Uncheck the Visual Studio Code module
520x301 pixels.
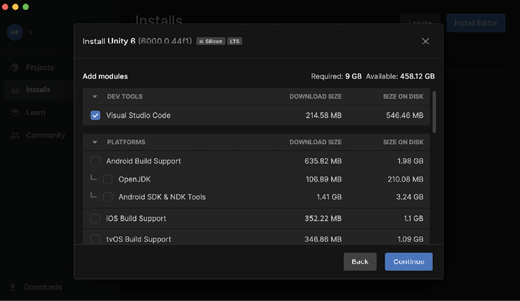[95, 115]
